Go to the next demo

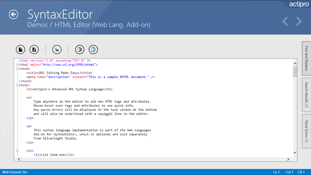(299, 21)
